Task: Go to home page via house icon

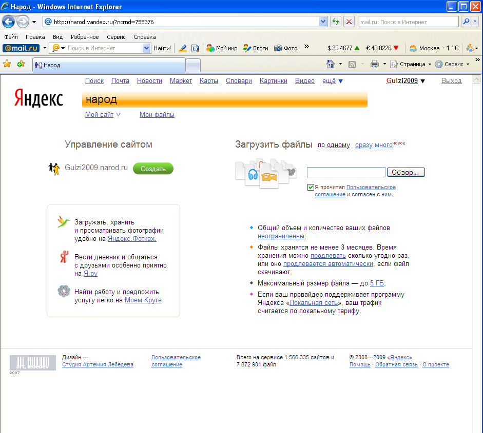Action: tap(331, 64)
